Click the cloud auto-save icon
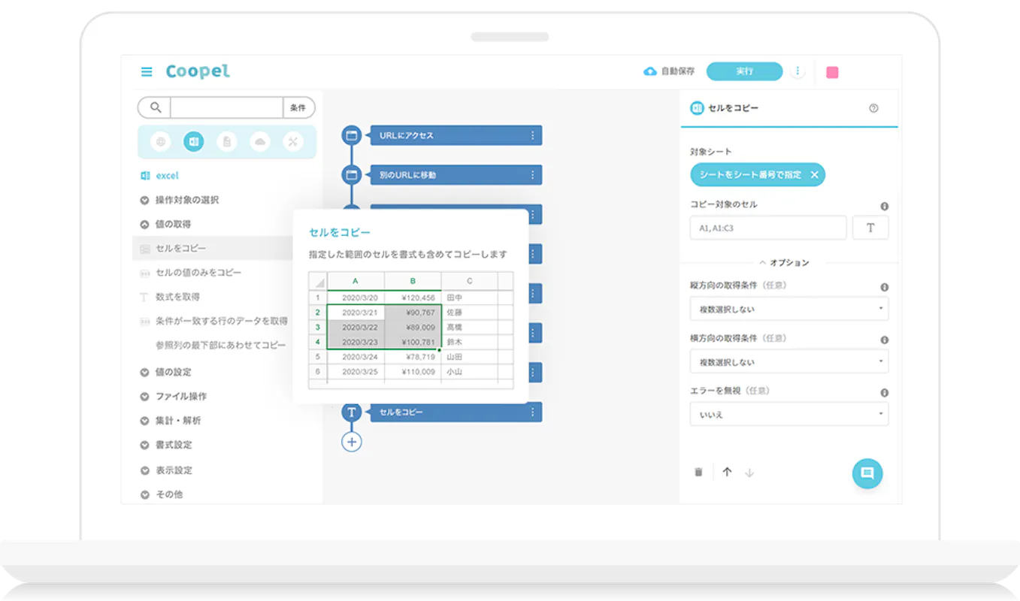Screen dimensions: 1020x601 pyautogui.click(x=650, y=71)
